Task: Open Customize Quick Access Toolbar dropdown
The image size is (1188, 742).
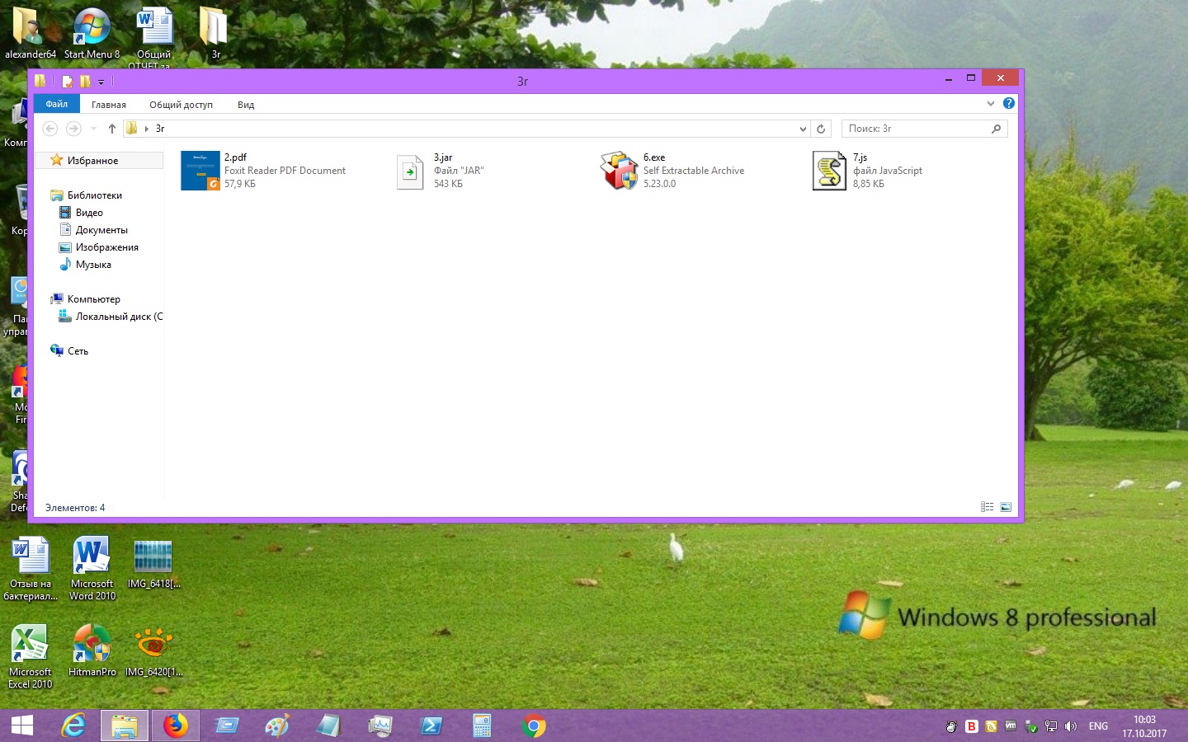Action: (x=101, y=82)
